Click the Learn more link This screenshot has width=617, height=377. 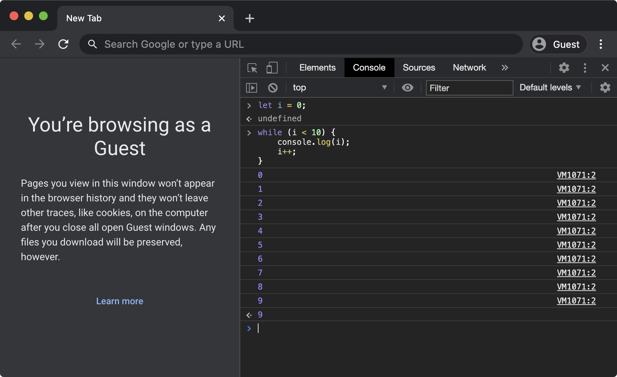click(120, 301)
